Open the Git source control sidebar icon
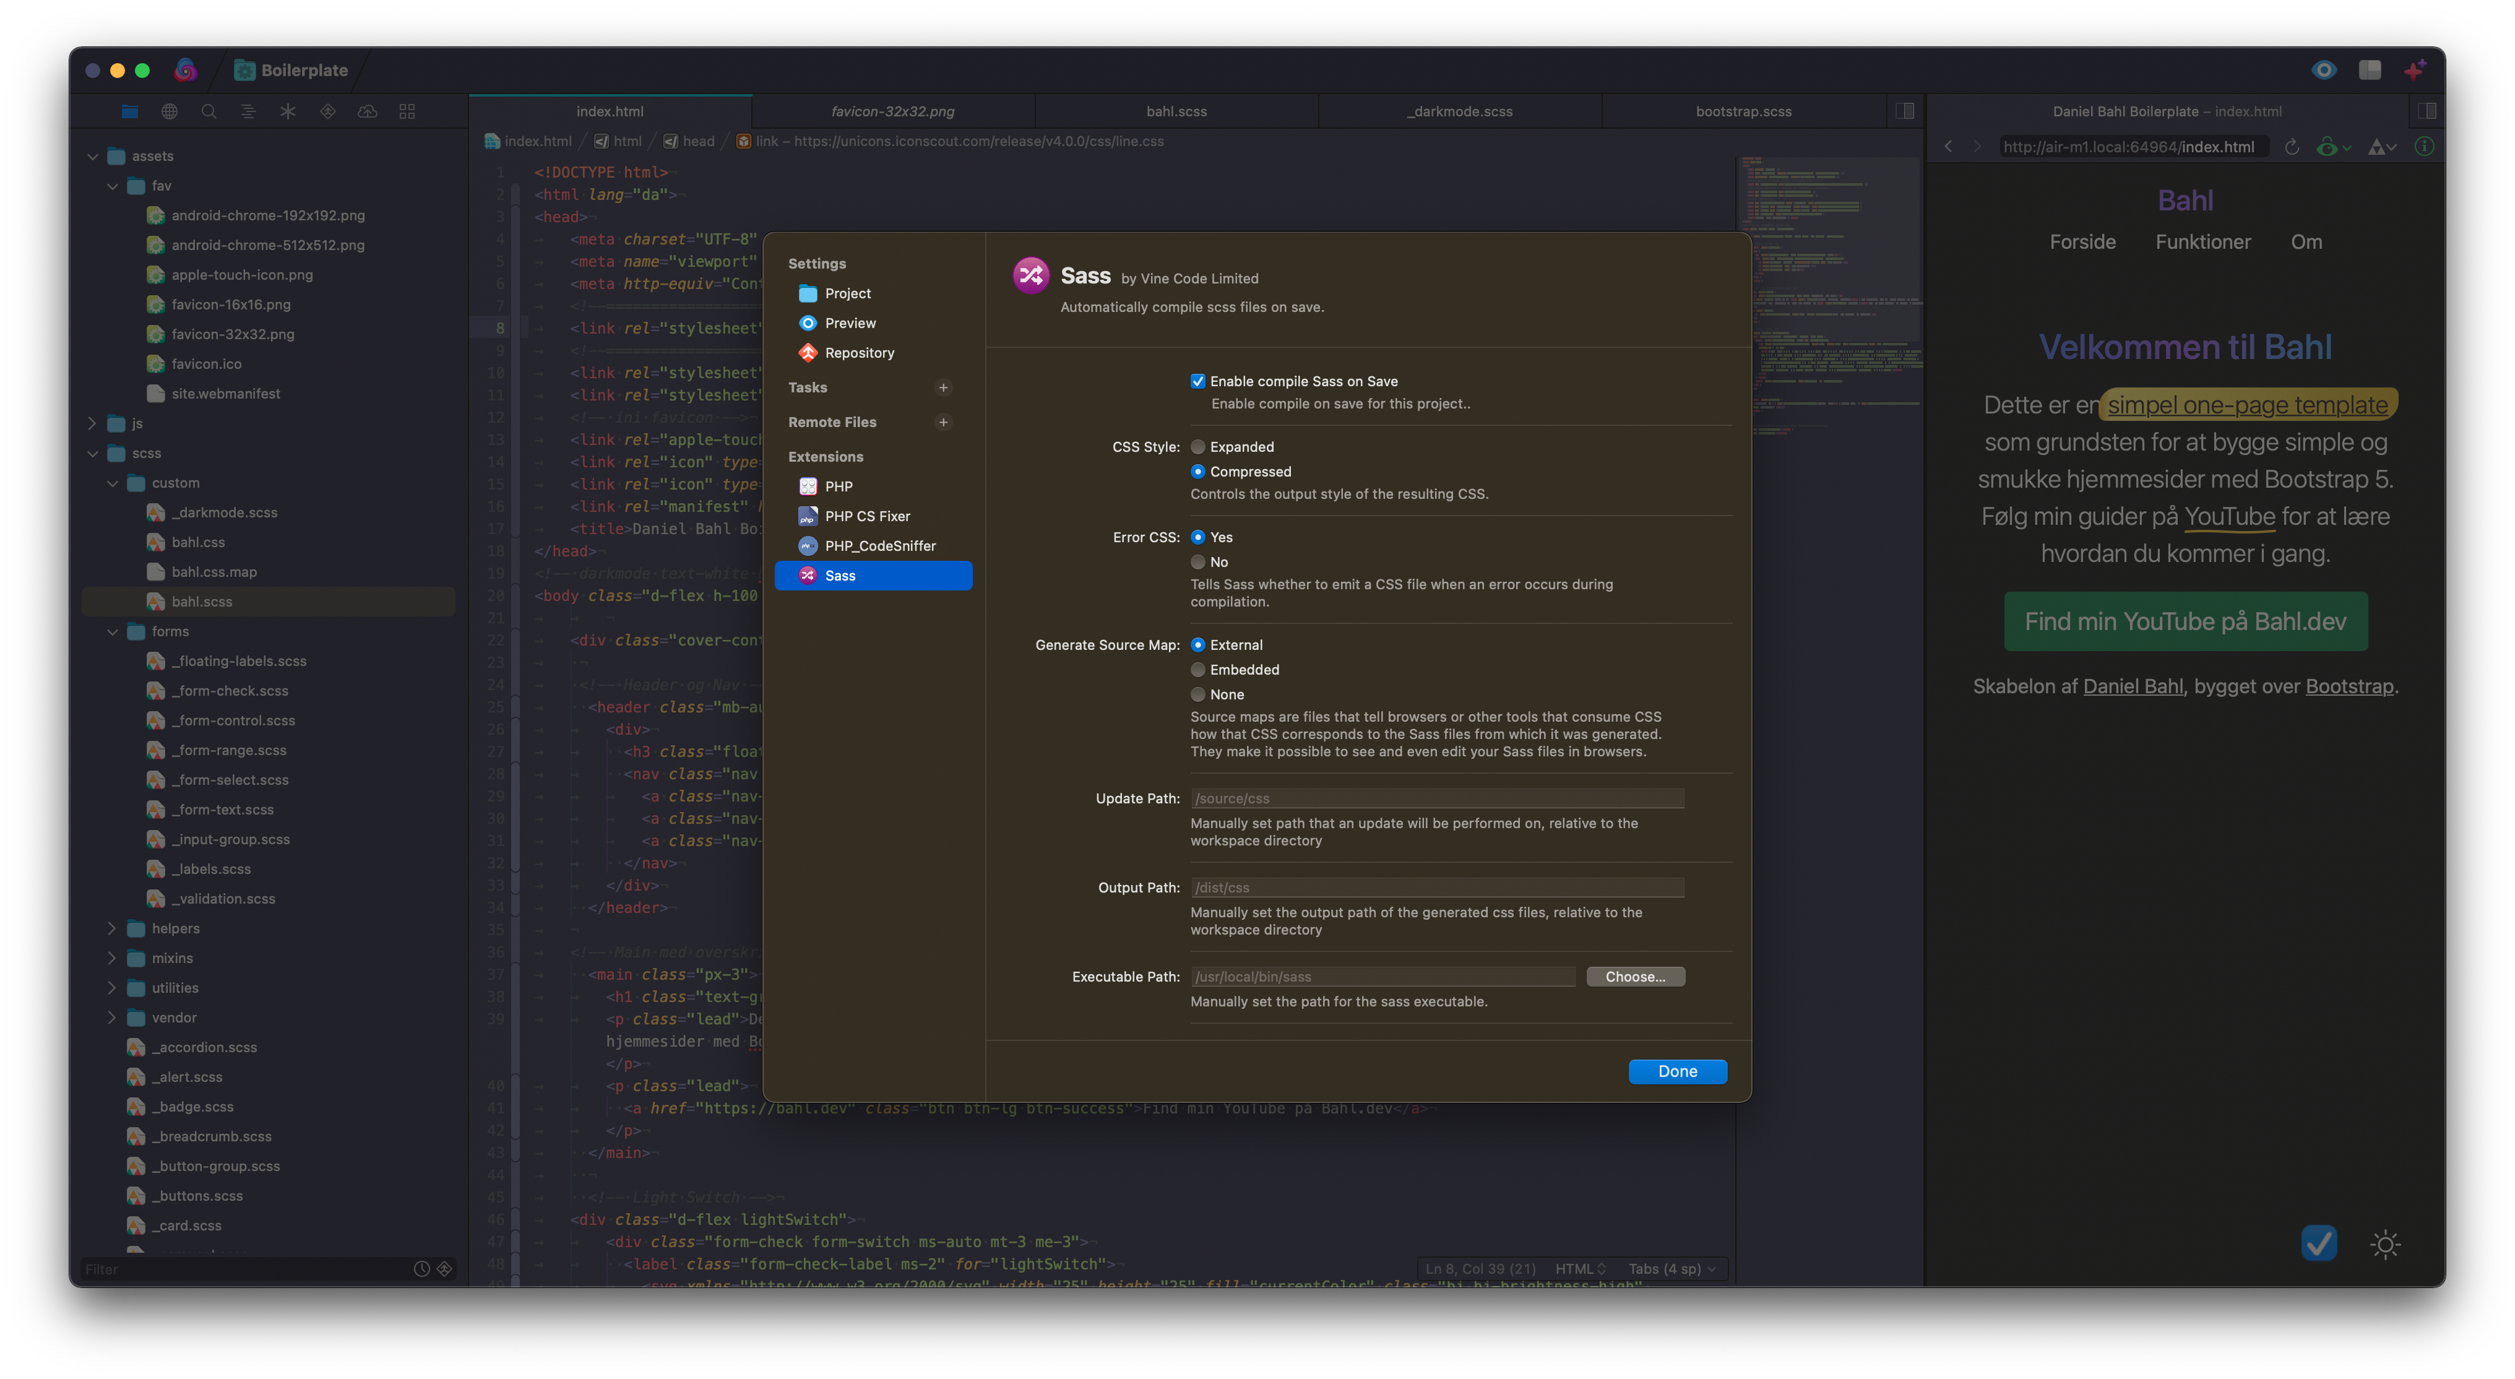This screenshot has height=1379, width=2515. tap(328, 111)
